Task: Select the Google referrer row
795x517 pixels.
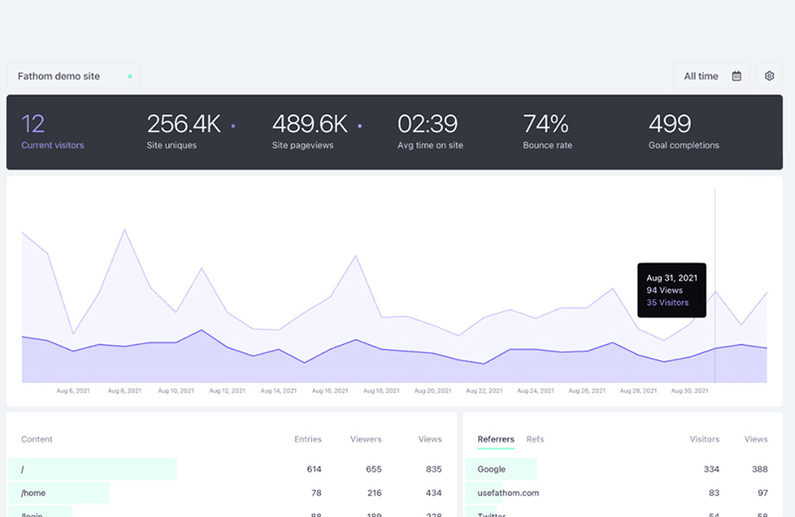Action: pos(623,469)
